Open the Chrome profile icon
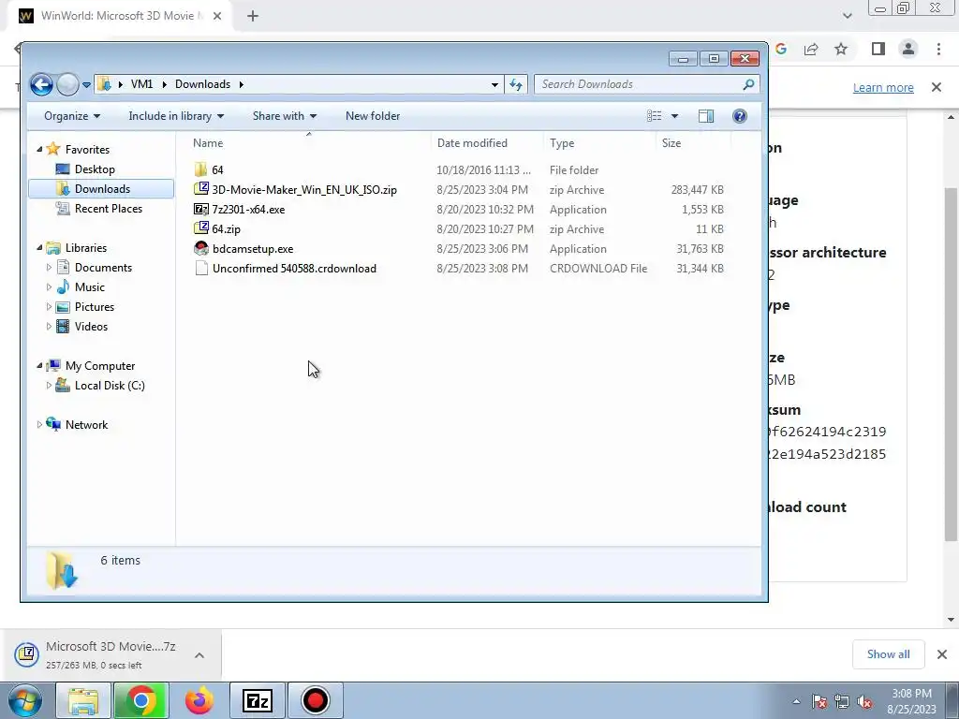959x719 pixels. (908, 49)
